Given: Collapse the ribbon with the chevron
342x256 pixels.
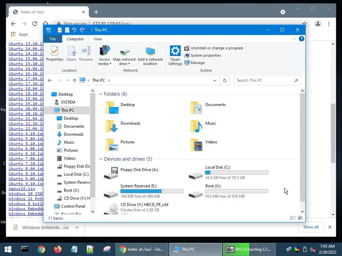Looking at the screenshot, I should 294,39.
